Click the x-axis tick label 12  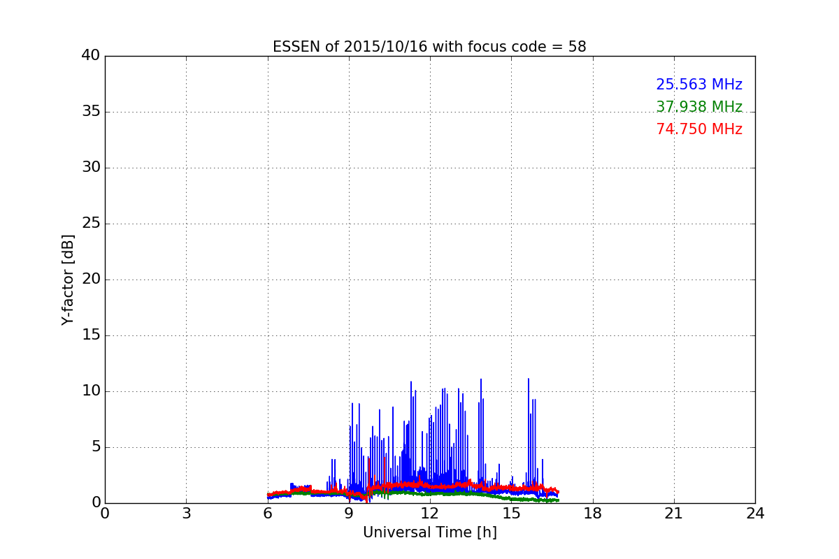pos(430,514)
